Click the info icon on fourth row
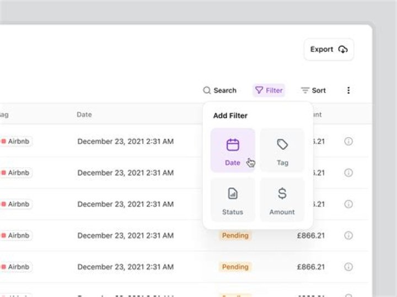 click(x=348, y=235)
